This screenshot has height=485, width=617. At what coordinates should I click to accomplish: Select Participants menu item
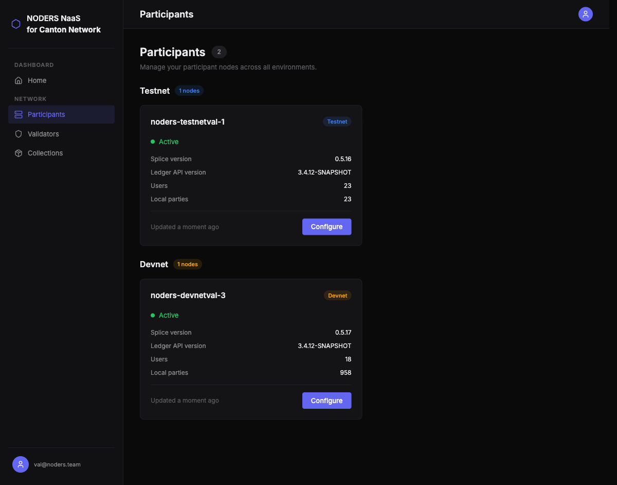pyautogui.click(x=61, y=114)
